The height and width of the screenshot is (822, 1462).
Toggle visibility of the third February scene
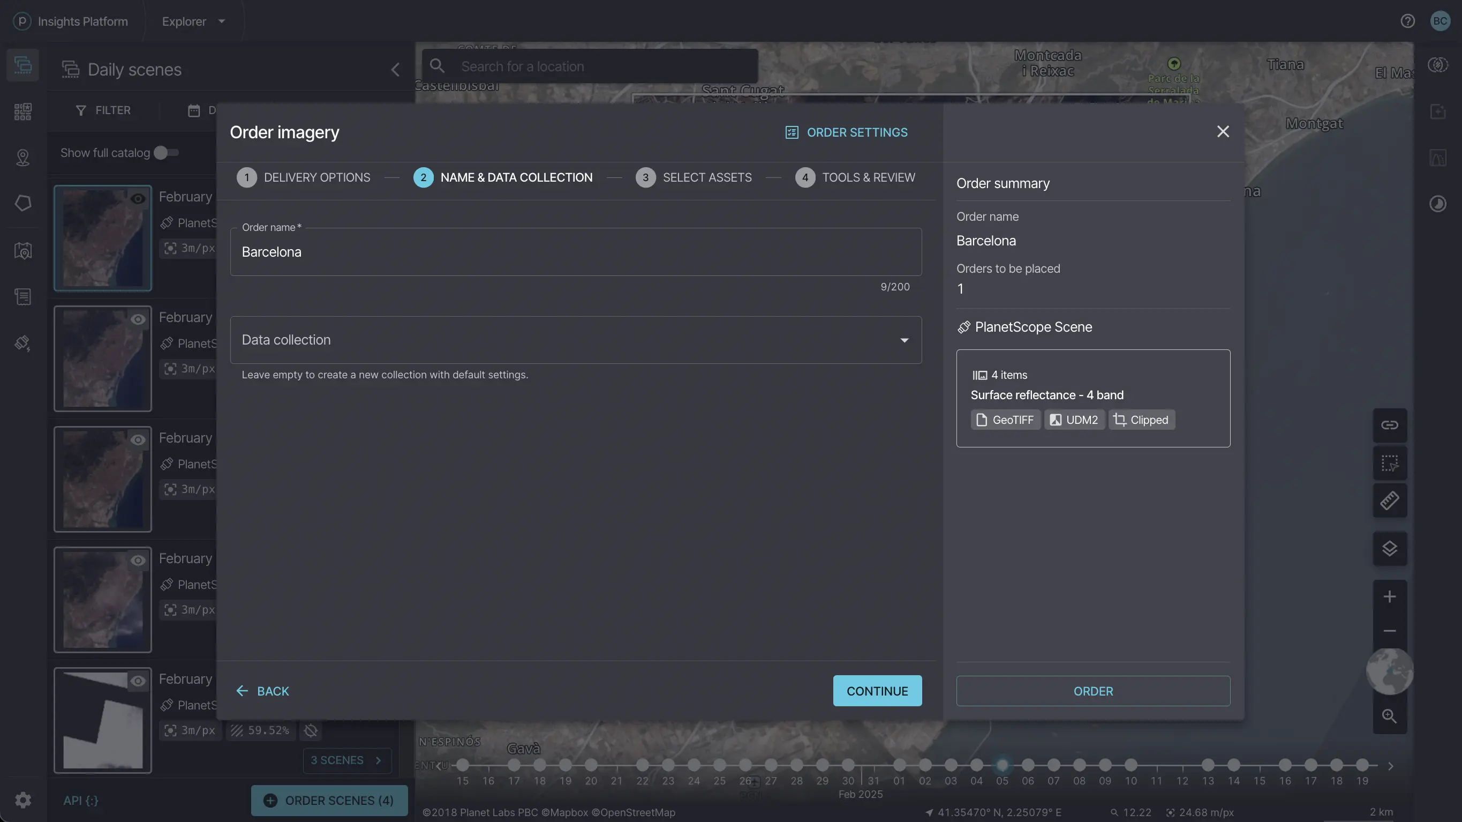coord(138,440)
